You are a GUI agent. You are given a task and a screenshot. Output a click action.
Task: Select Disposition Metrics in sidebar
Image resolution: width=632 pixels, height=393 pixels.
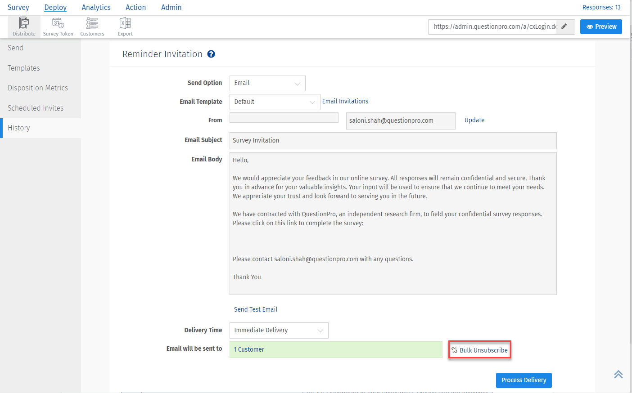click(38, 88)
